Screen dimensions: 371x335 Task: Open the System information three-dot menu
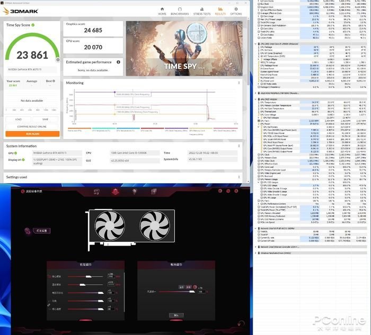pyautogui.click(x=239, y=146)
